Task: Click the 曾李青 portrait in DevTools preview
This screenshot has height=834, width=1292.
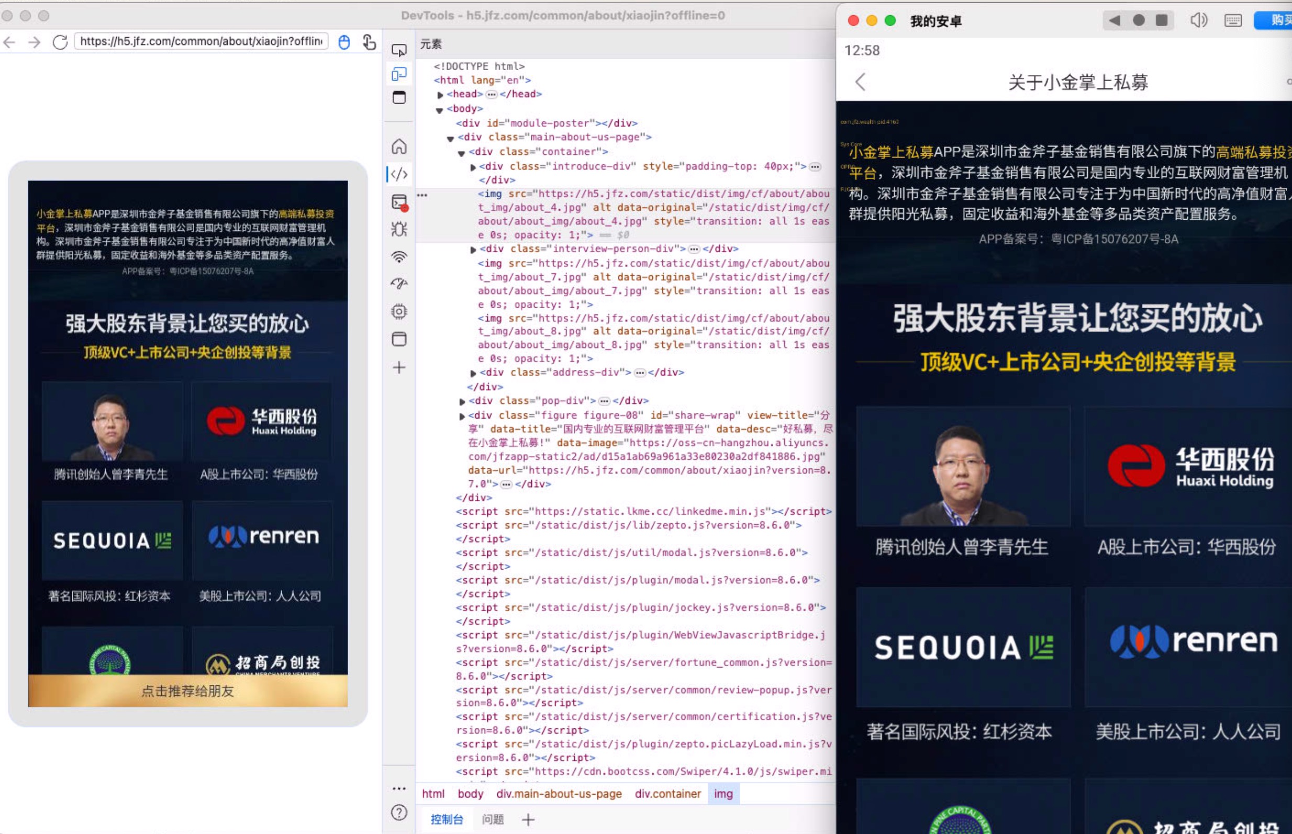Action: [112, 421]
